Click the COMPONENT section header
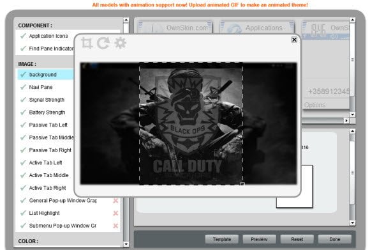 click(x=35, y=26)
